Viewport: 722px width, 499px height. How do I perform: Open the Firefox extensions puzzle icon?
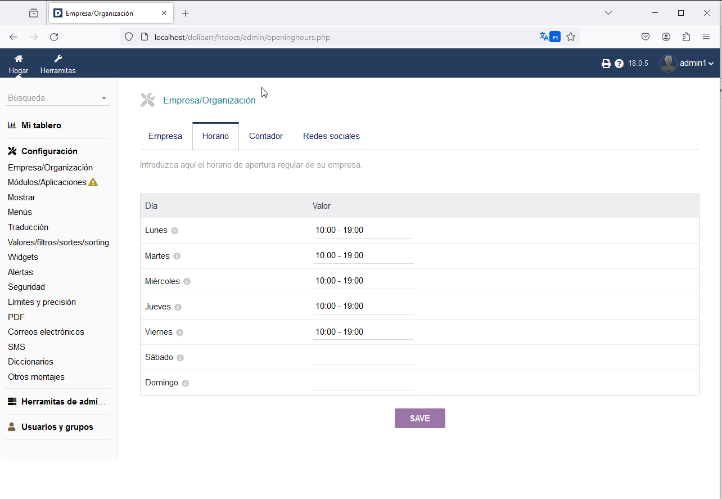click(x=686, y=37)
